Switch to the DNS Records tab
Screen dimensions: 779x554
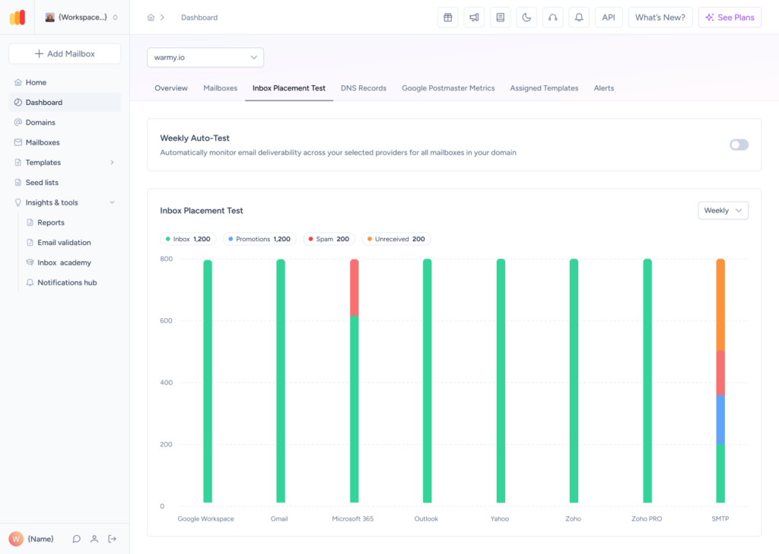(x=363, y=88)
